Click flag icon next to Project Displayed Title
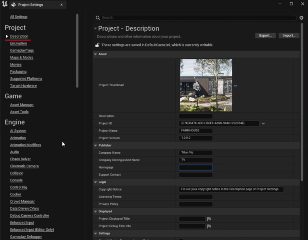 [209, 219]
